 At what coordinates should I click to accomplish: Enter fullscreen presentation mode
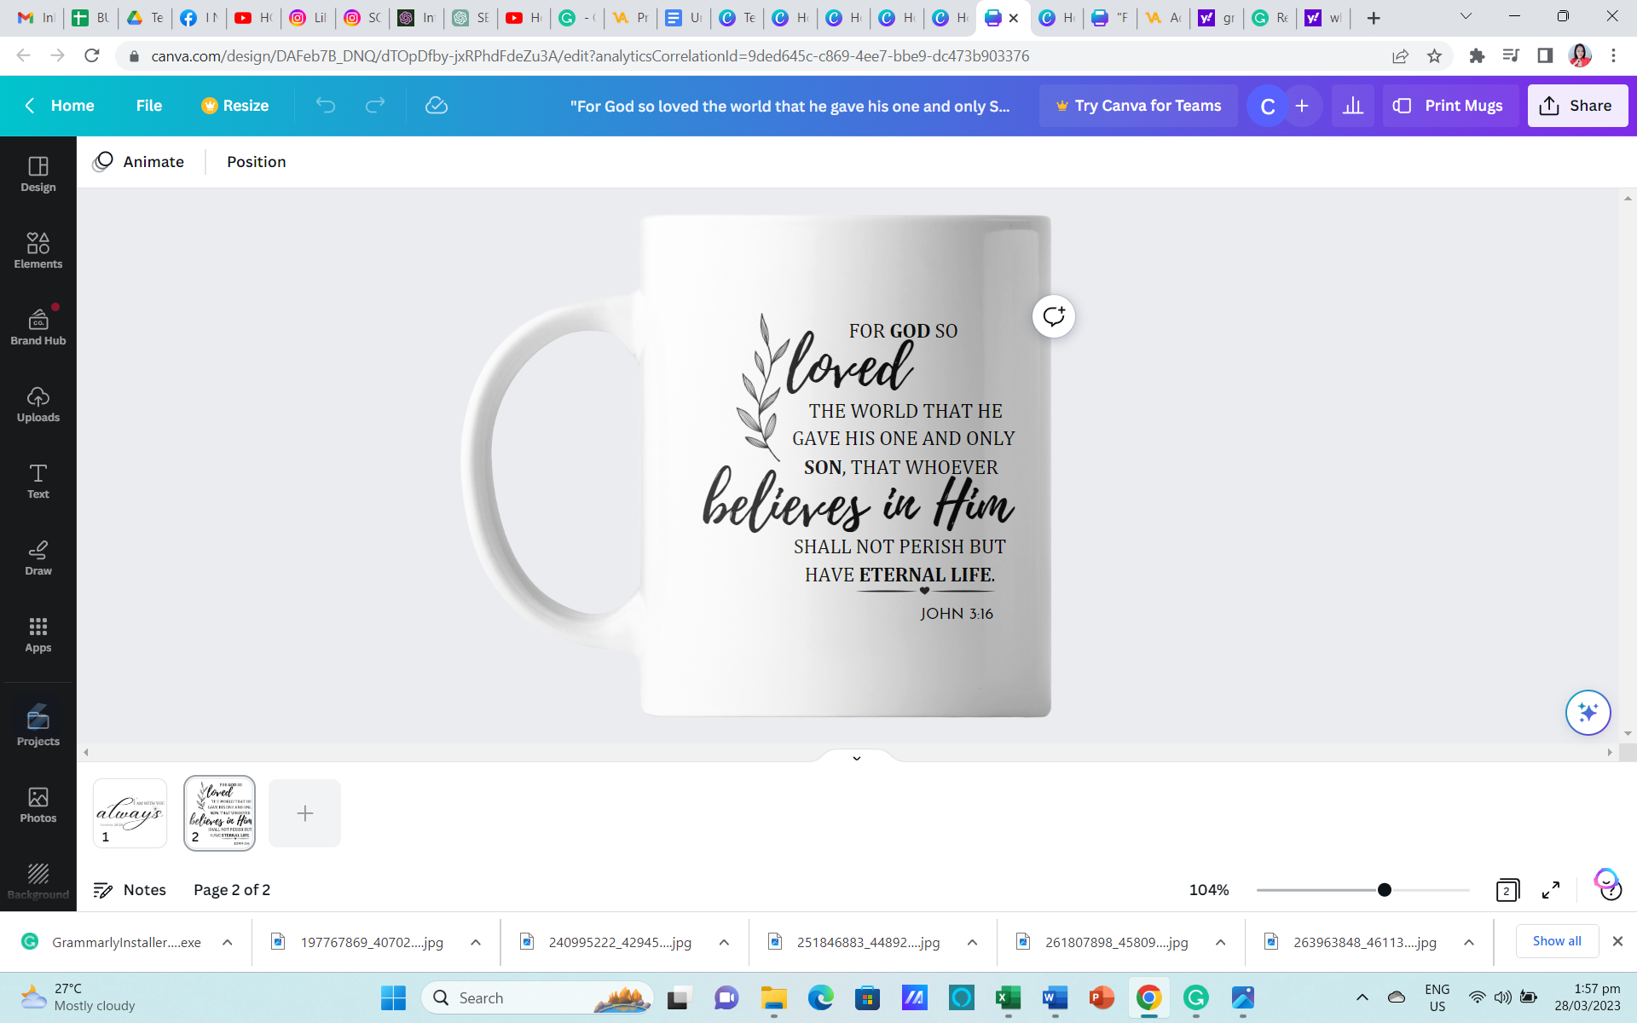click(1551, 890)
